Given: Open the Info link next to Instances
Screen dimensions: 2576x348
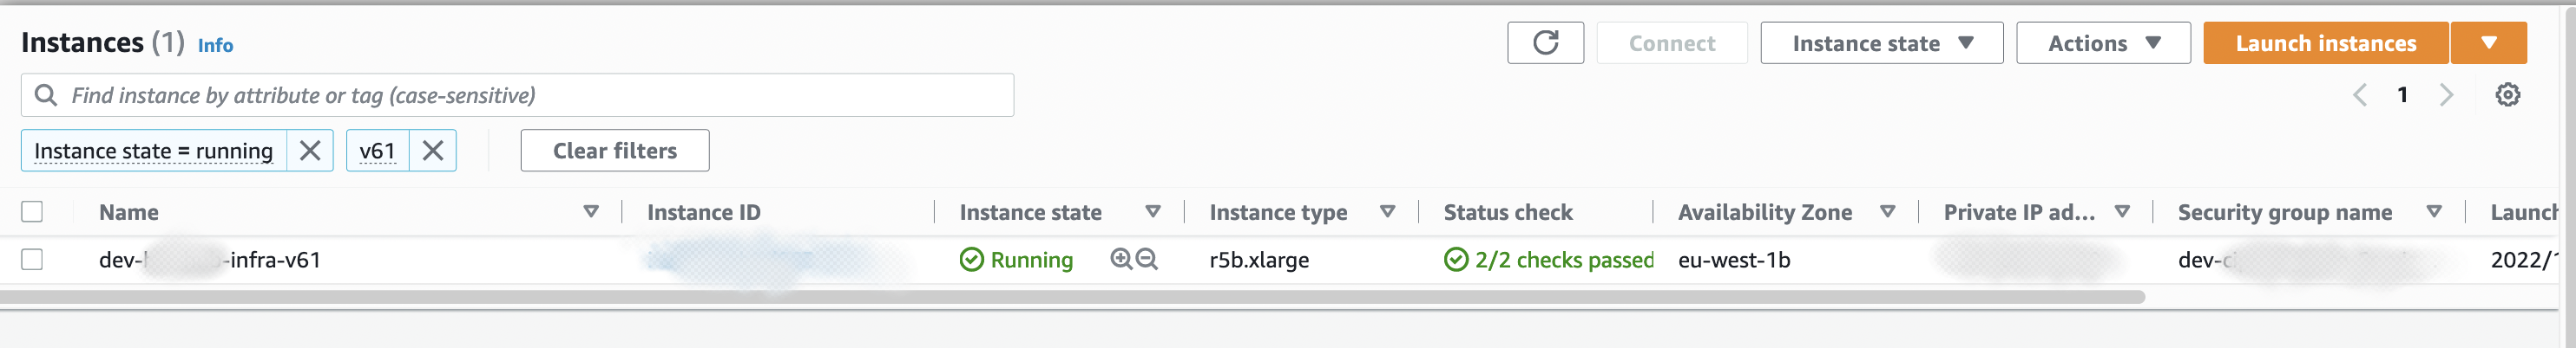Looking at the screenshot, I should pyautogui.click(x=215, y=45).
